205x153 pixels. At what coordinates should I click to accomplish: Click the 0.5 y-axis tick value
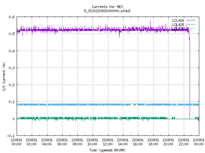12,34
